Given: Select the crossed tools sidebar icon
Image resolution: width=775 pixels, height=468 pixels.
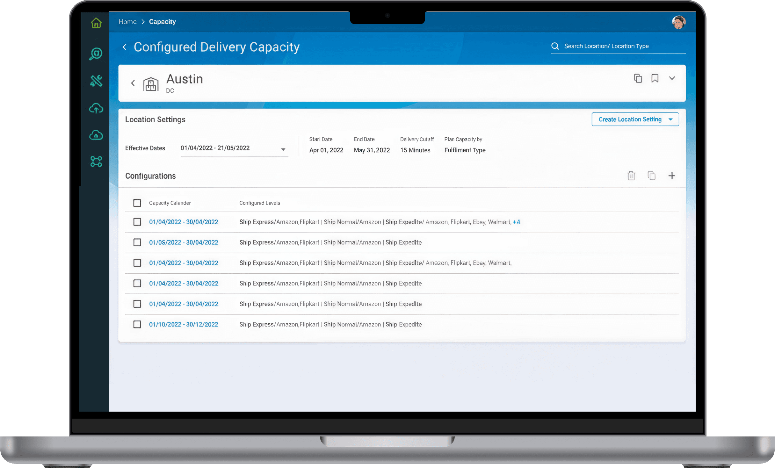Looking at the screenshot, I should 96,81.
